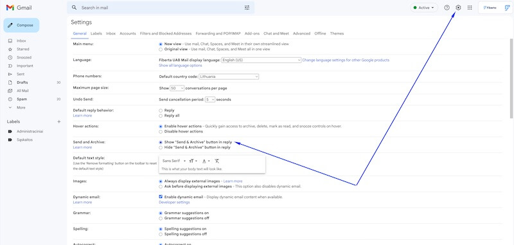
Task: Open conversations per page dropdown
Action: (177, 88)
